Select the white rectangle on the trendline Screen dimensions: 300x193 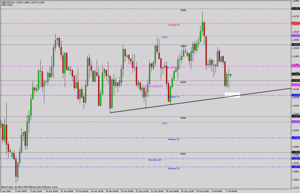coord(232,95)
